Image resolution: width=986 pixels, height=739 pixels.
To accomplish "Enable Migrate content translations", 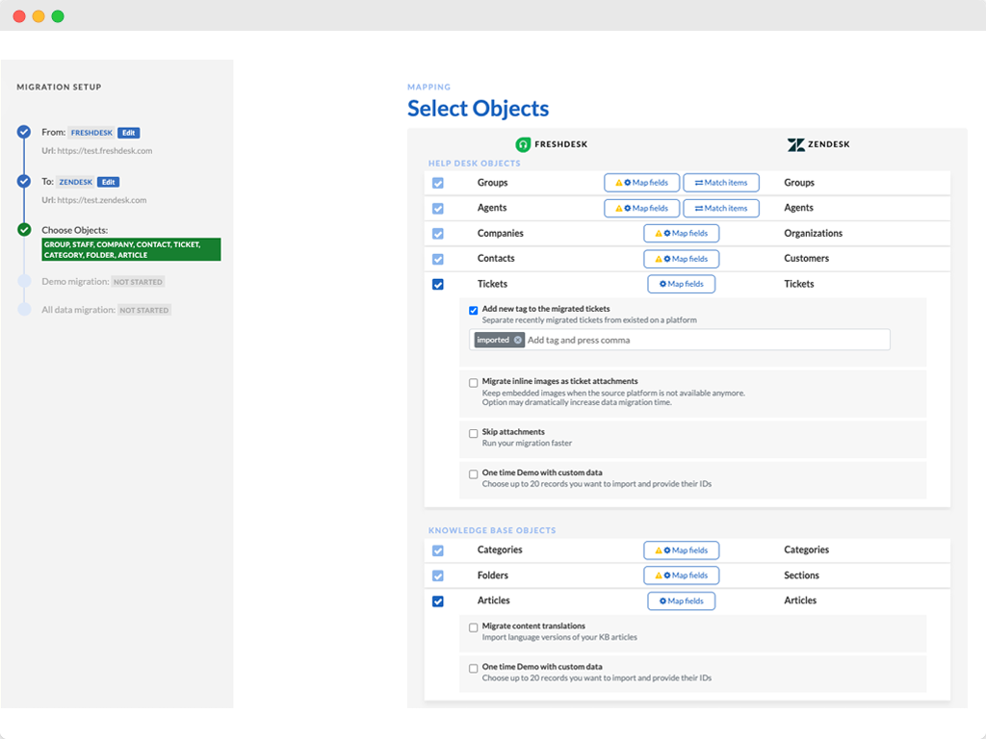I will click(x=473, y=627).
